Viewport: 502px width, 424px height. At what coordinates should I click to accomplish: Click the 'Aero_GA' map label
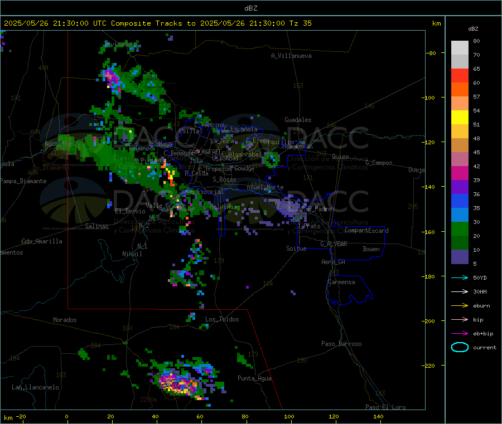tap(333, 262)
